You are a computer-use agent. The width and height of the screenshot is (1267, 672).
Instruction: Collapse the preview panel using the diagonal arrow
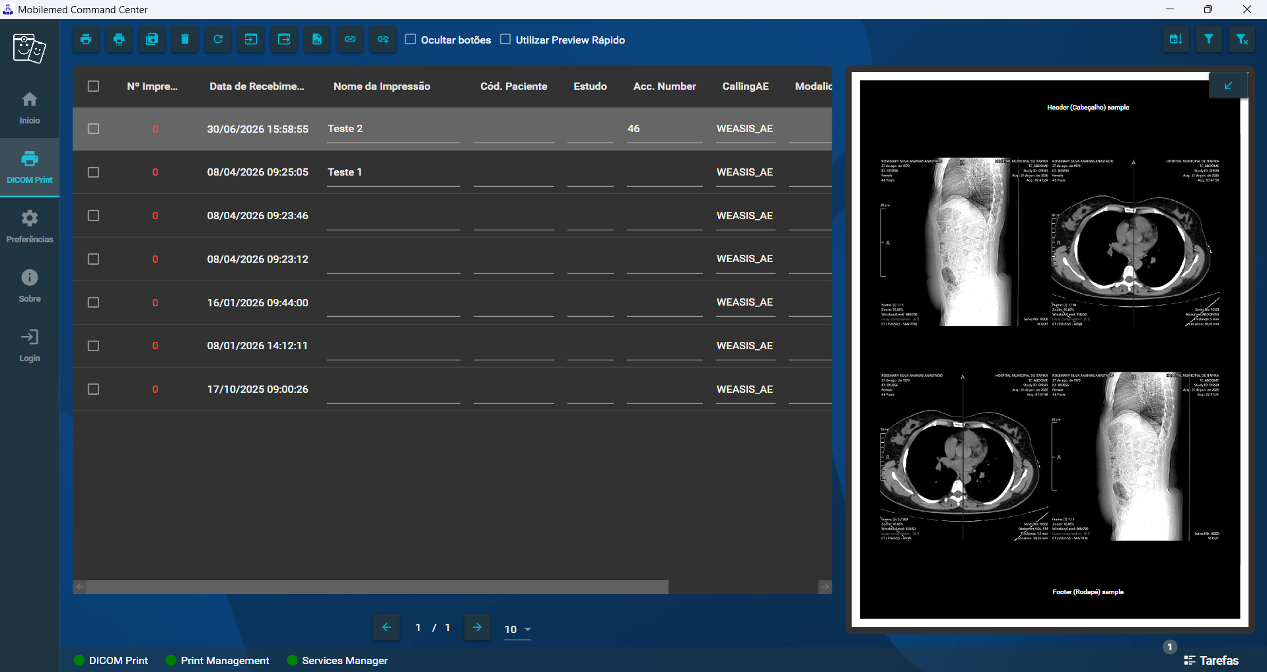click(x=1229, y=85)
